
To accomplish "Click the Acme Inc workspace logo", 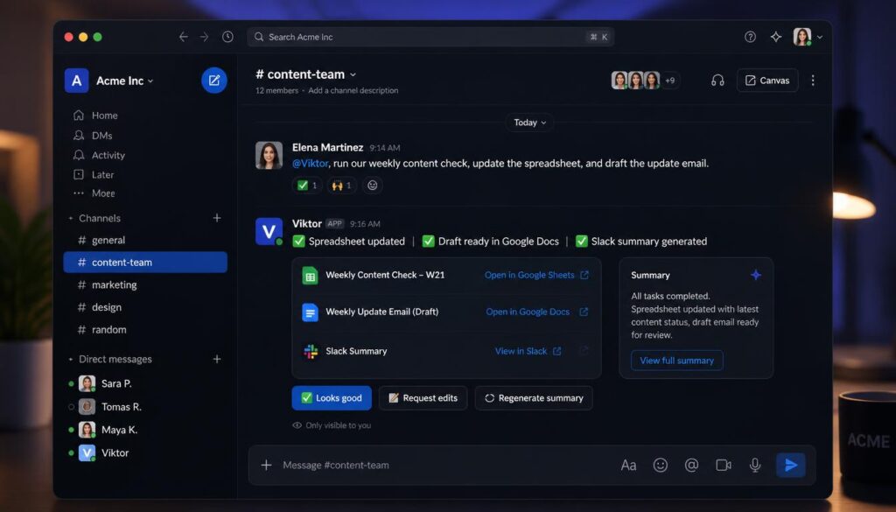I will pyautogui.click(x=77, y=81).
